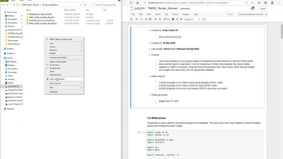Reload the browser page
The height and width of the screenshot is (159, 283).
tap(131, 3)
